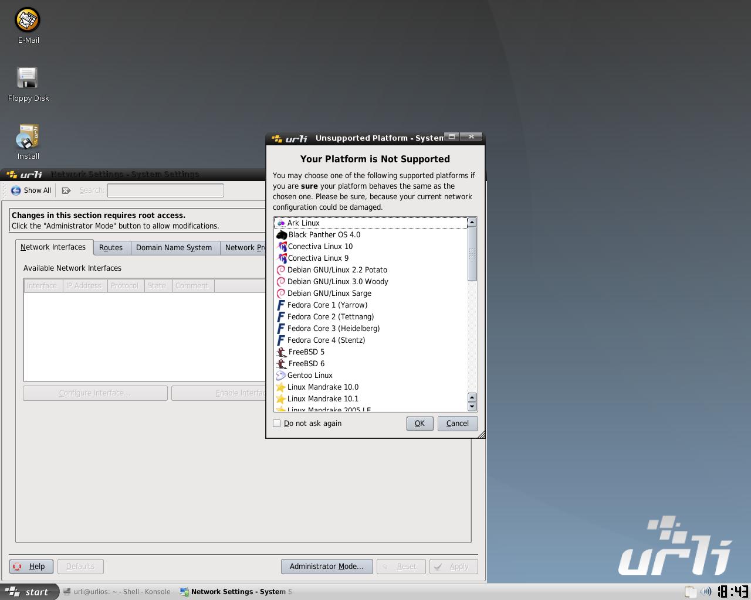
Task: Select FreeBSD 6 in the platform list
Action: coord(370,363)
